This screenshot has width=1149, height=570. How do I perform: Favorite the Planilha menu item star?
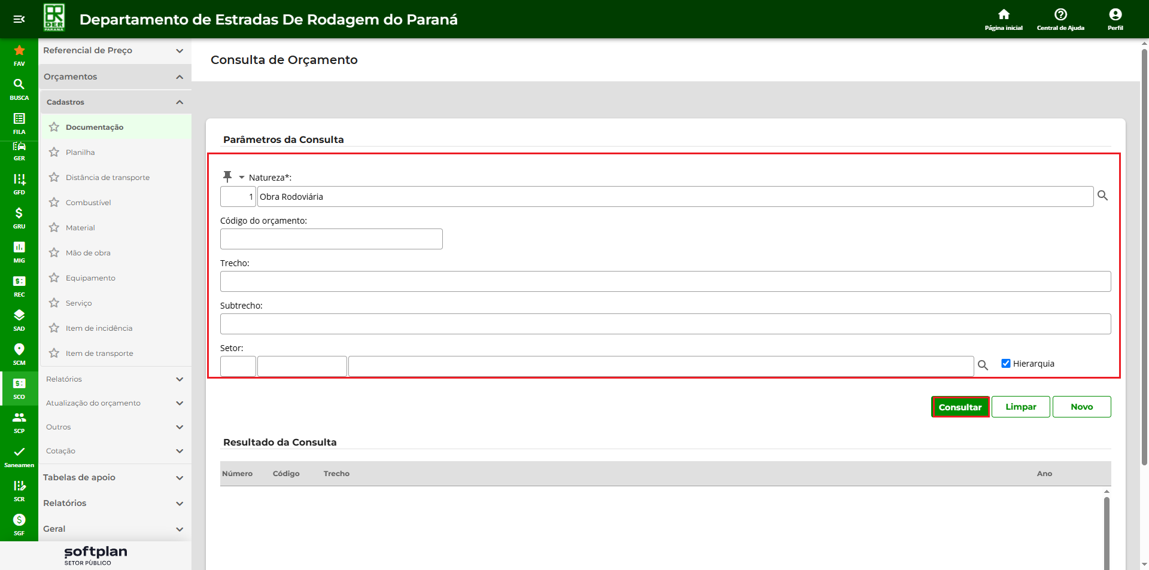[54, 152]
